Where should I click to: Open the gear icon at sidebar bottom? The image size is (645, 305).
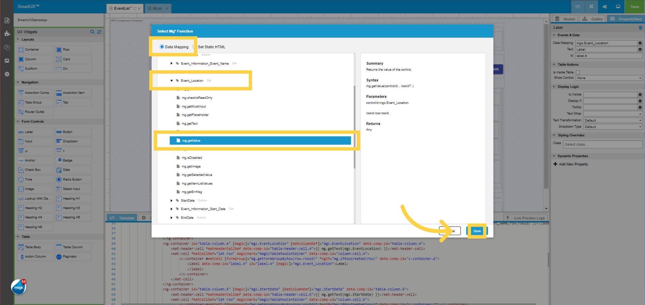pyautogui.click(x=7, y=74)
